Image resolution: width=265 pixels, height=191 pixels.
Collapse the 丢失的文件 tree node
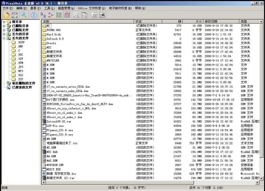click(x=4, y=38)
